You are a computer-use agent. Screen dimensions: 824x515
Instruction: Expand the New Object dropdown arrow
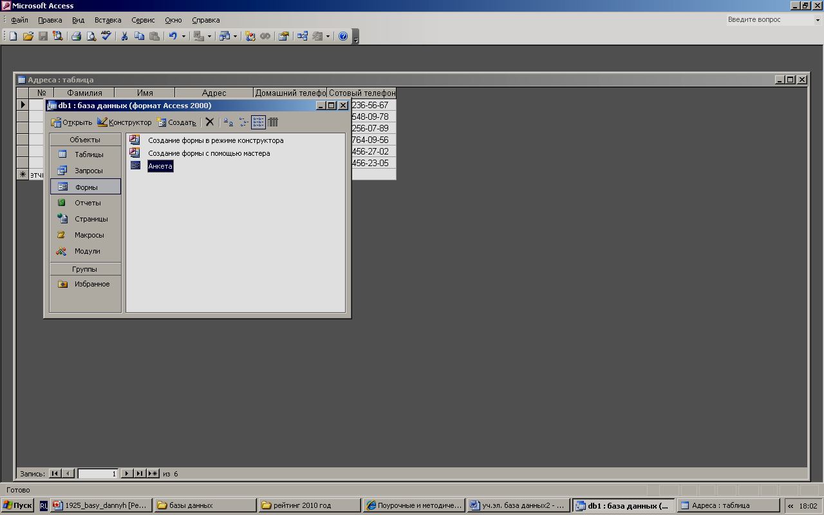328,36
